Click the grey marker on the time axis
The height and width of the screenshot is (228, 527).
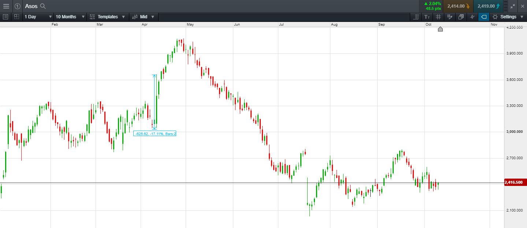point(440,29)
